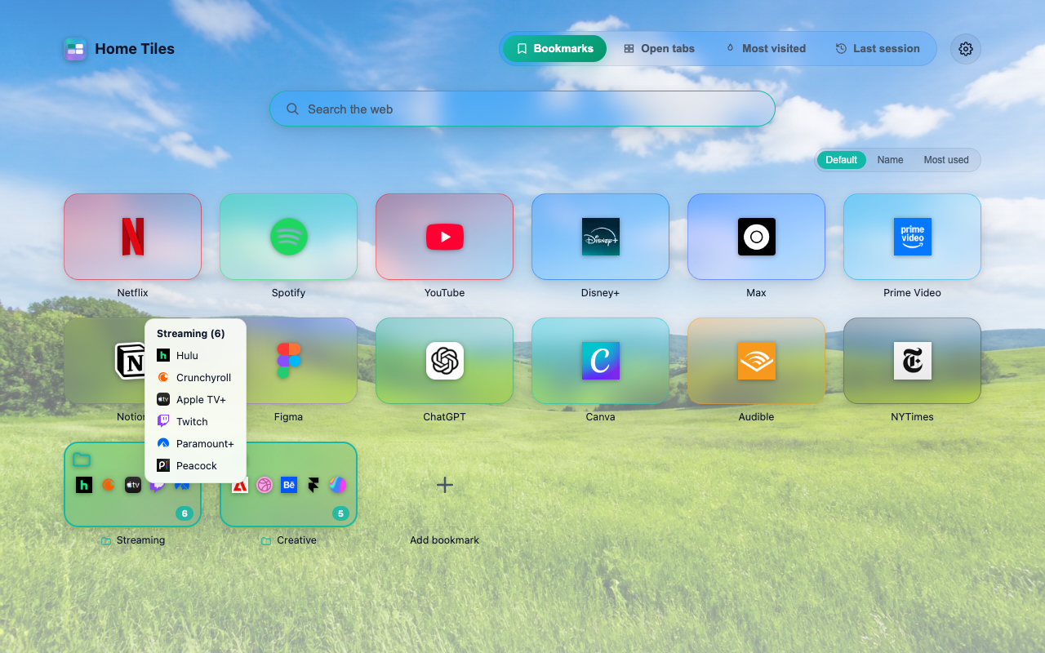Click the search magnifier icon
Screen dimensions: 1045x653
pos(292,109)
